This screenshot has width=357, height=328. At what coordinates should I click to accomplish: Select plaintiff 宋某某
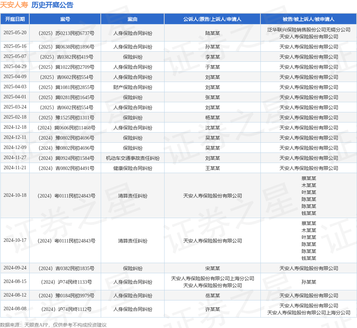tap(213, 269)
